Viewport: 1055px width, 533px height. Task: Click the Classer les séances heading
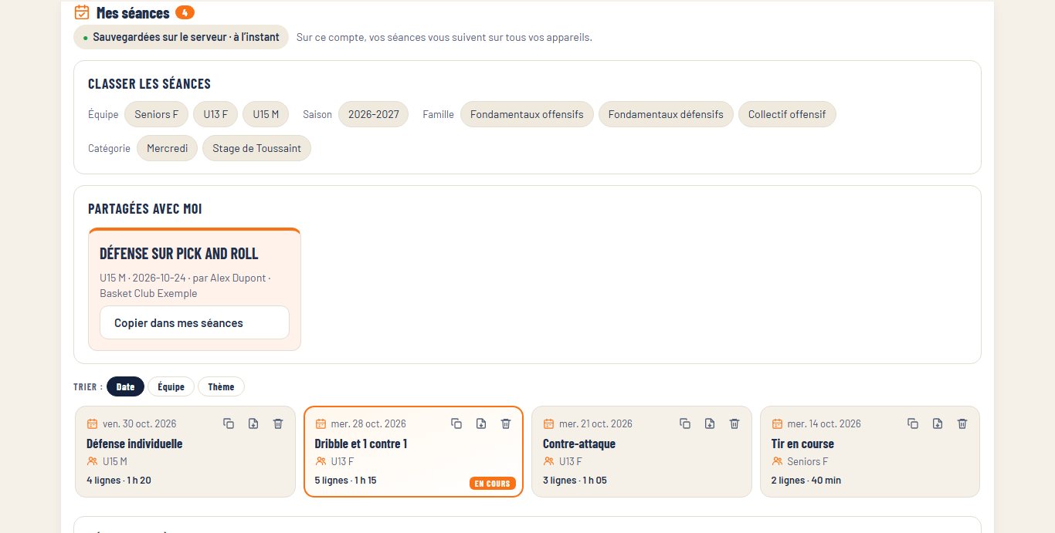pyautogui.click(x=149, y=84)
